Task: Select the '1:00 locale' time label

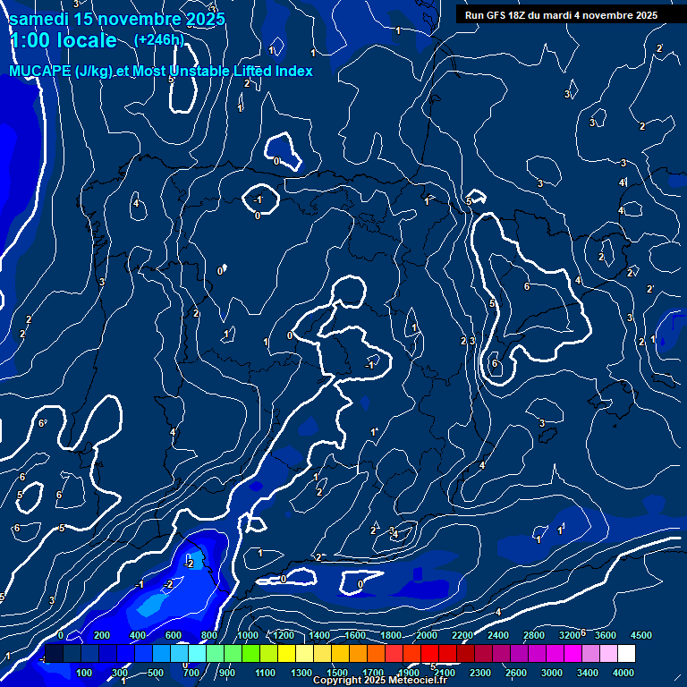Action: [x=64, y=40]
